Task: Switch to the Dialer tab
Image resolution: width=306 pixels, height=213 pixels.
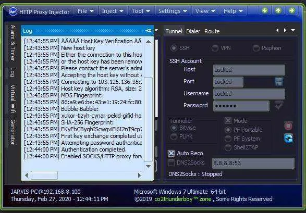Action: [x=193, y=31]
